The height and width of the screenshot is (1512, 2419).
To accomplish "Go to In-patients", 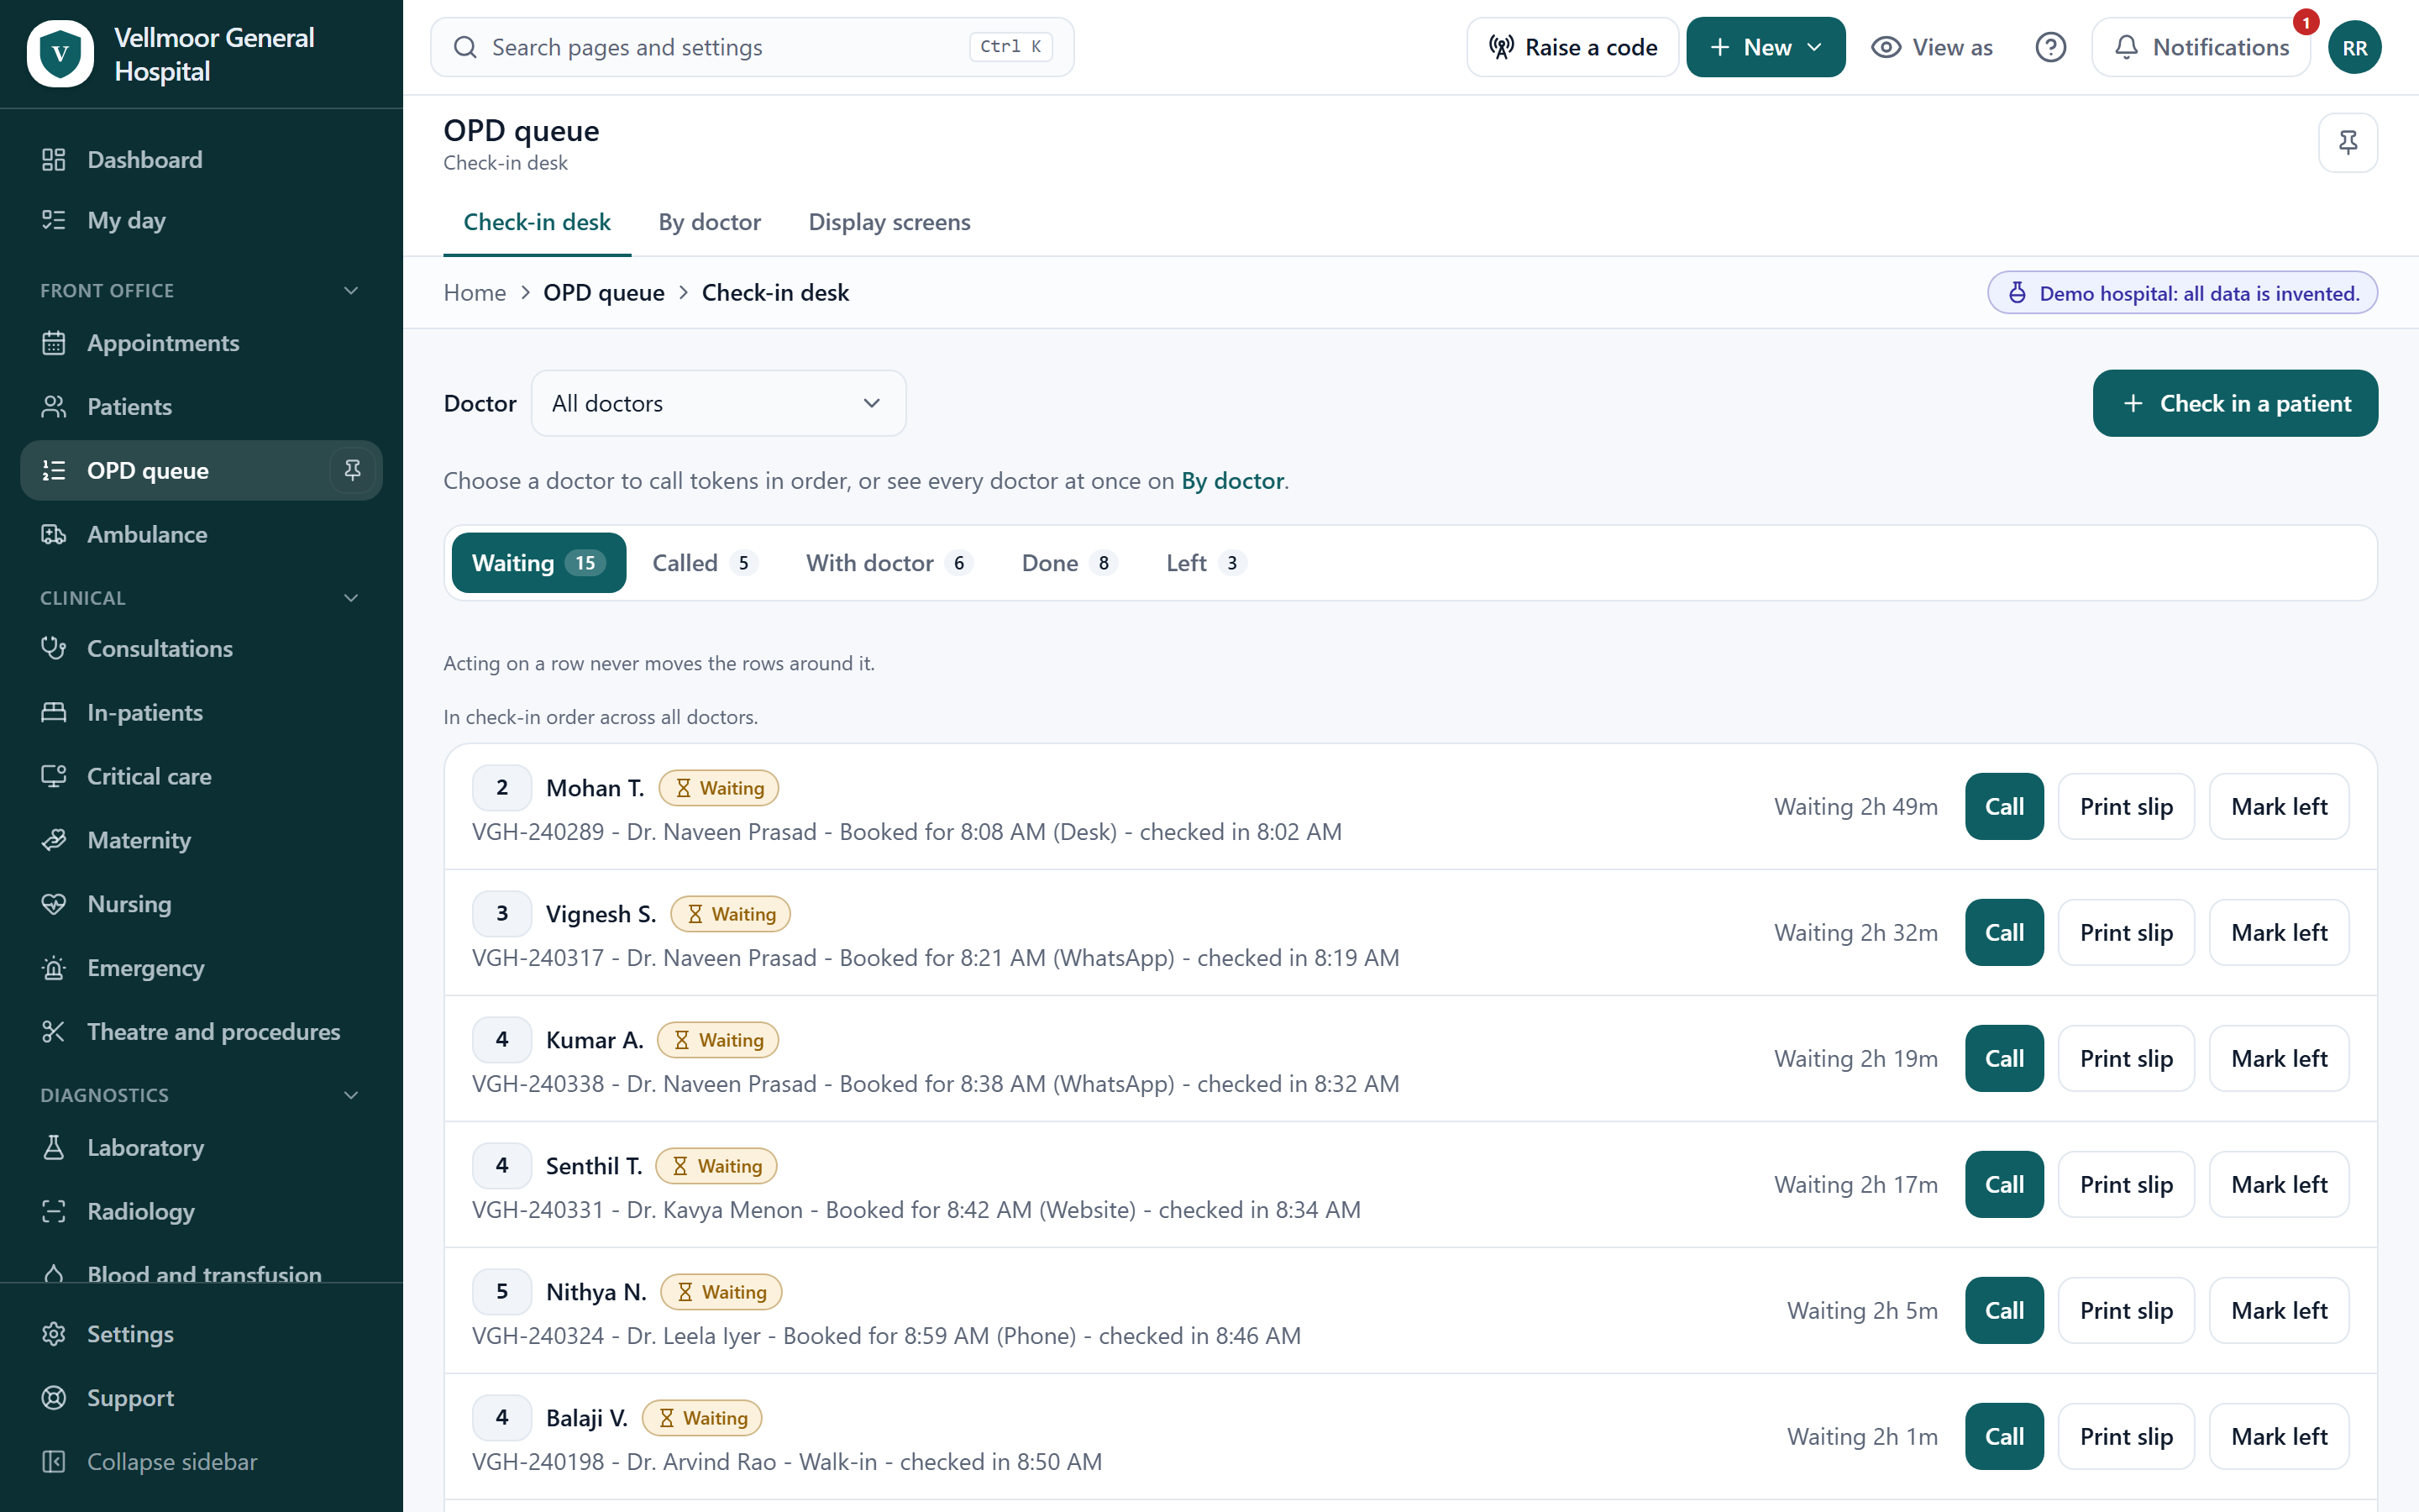I will pos(201,712).
